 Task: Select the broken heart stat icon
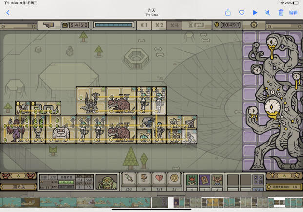click(159, 178)
